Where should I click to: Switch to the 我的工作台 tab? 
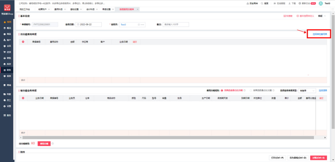pos(25,9)
